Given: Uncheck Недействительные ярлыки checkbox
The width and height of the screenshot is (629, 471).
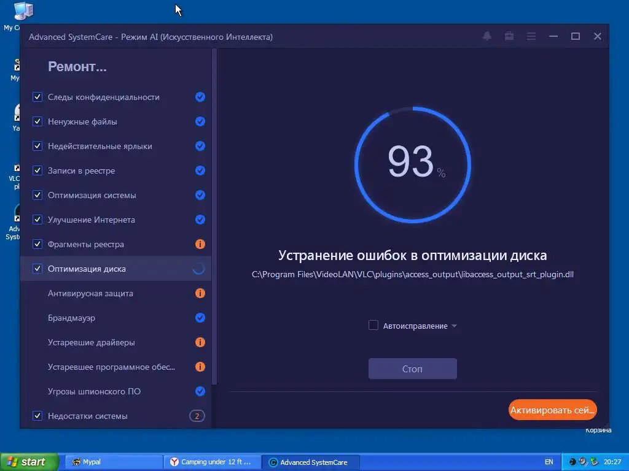Looking at the screenshot, I should pyautogui.click(x=37, y=146).
